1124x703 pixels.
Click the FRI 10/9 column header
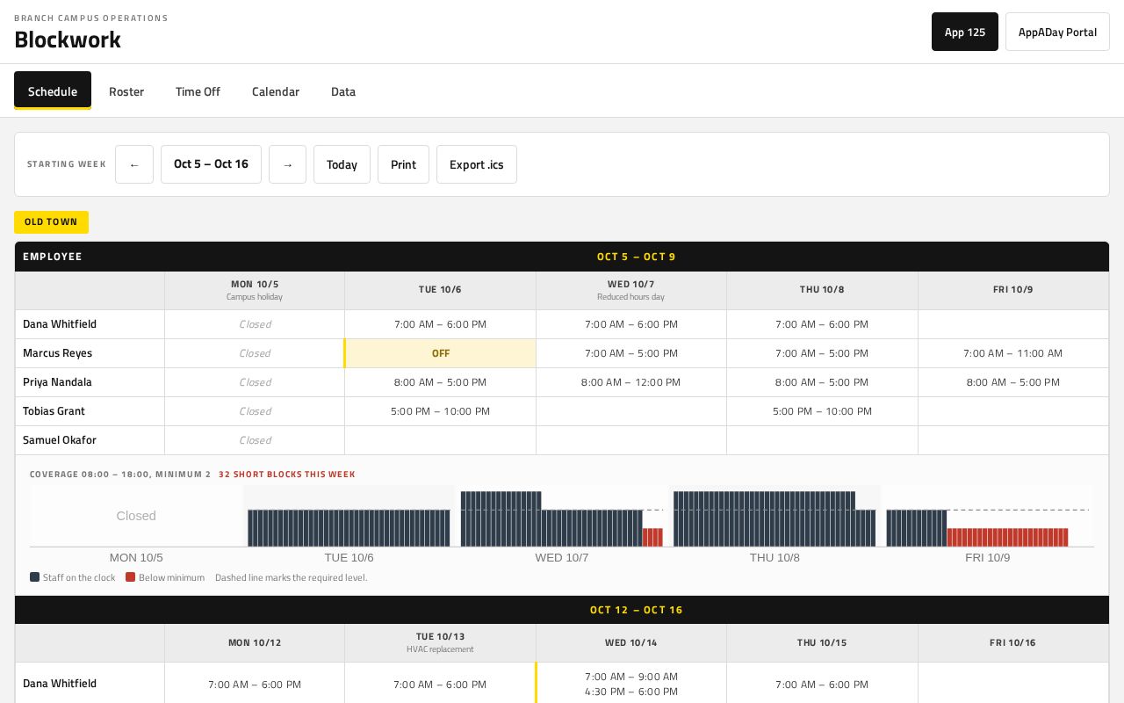1012,290
